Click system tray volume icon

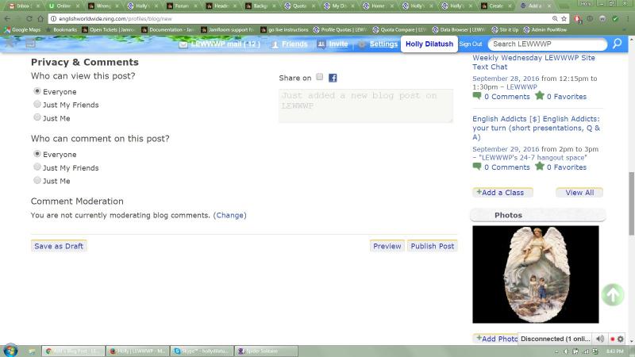click(x=566, y=351)
